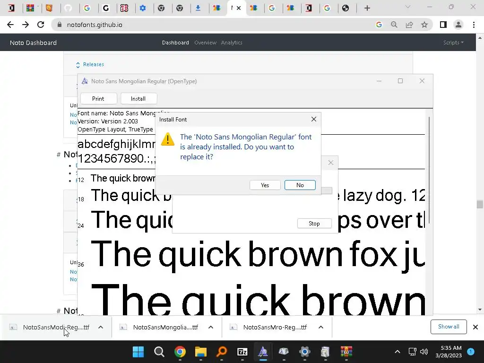
Task: Go forward in Chrome browser
Action: [x=26, y=25]
